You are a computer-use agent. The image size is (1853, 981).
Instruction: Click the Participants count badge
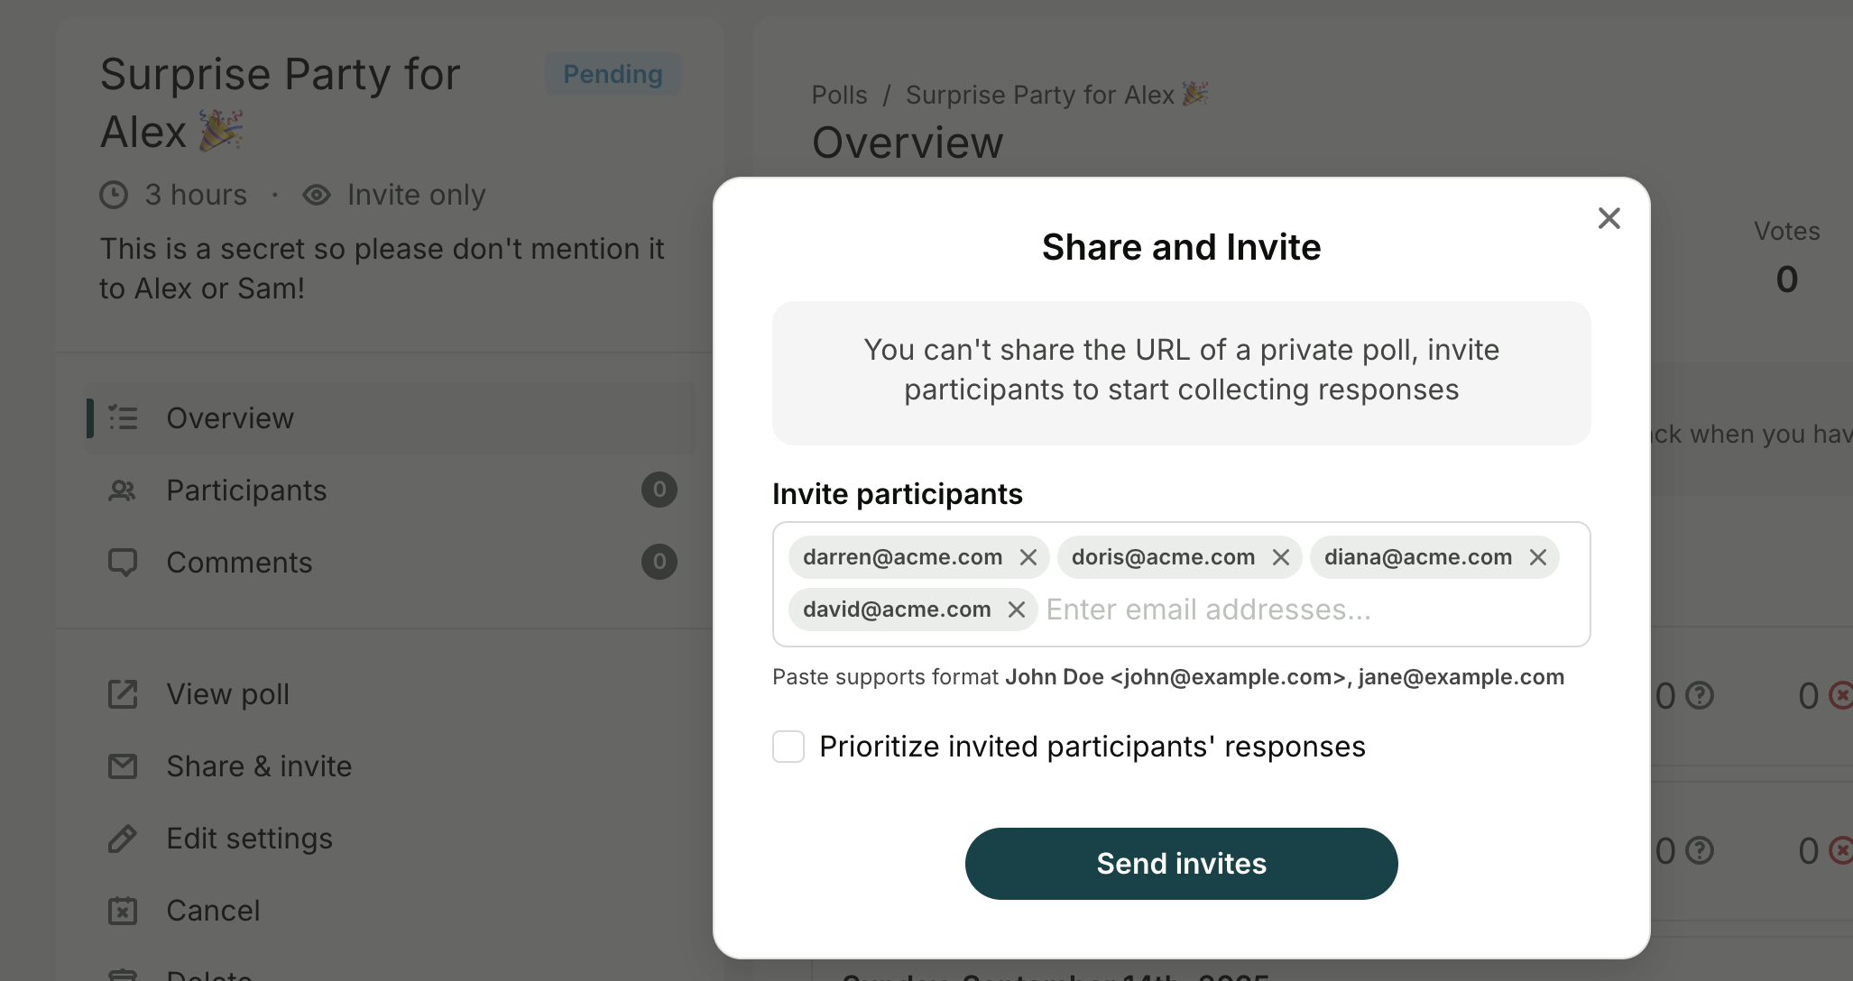[x=659, y=490]
